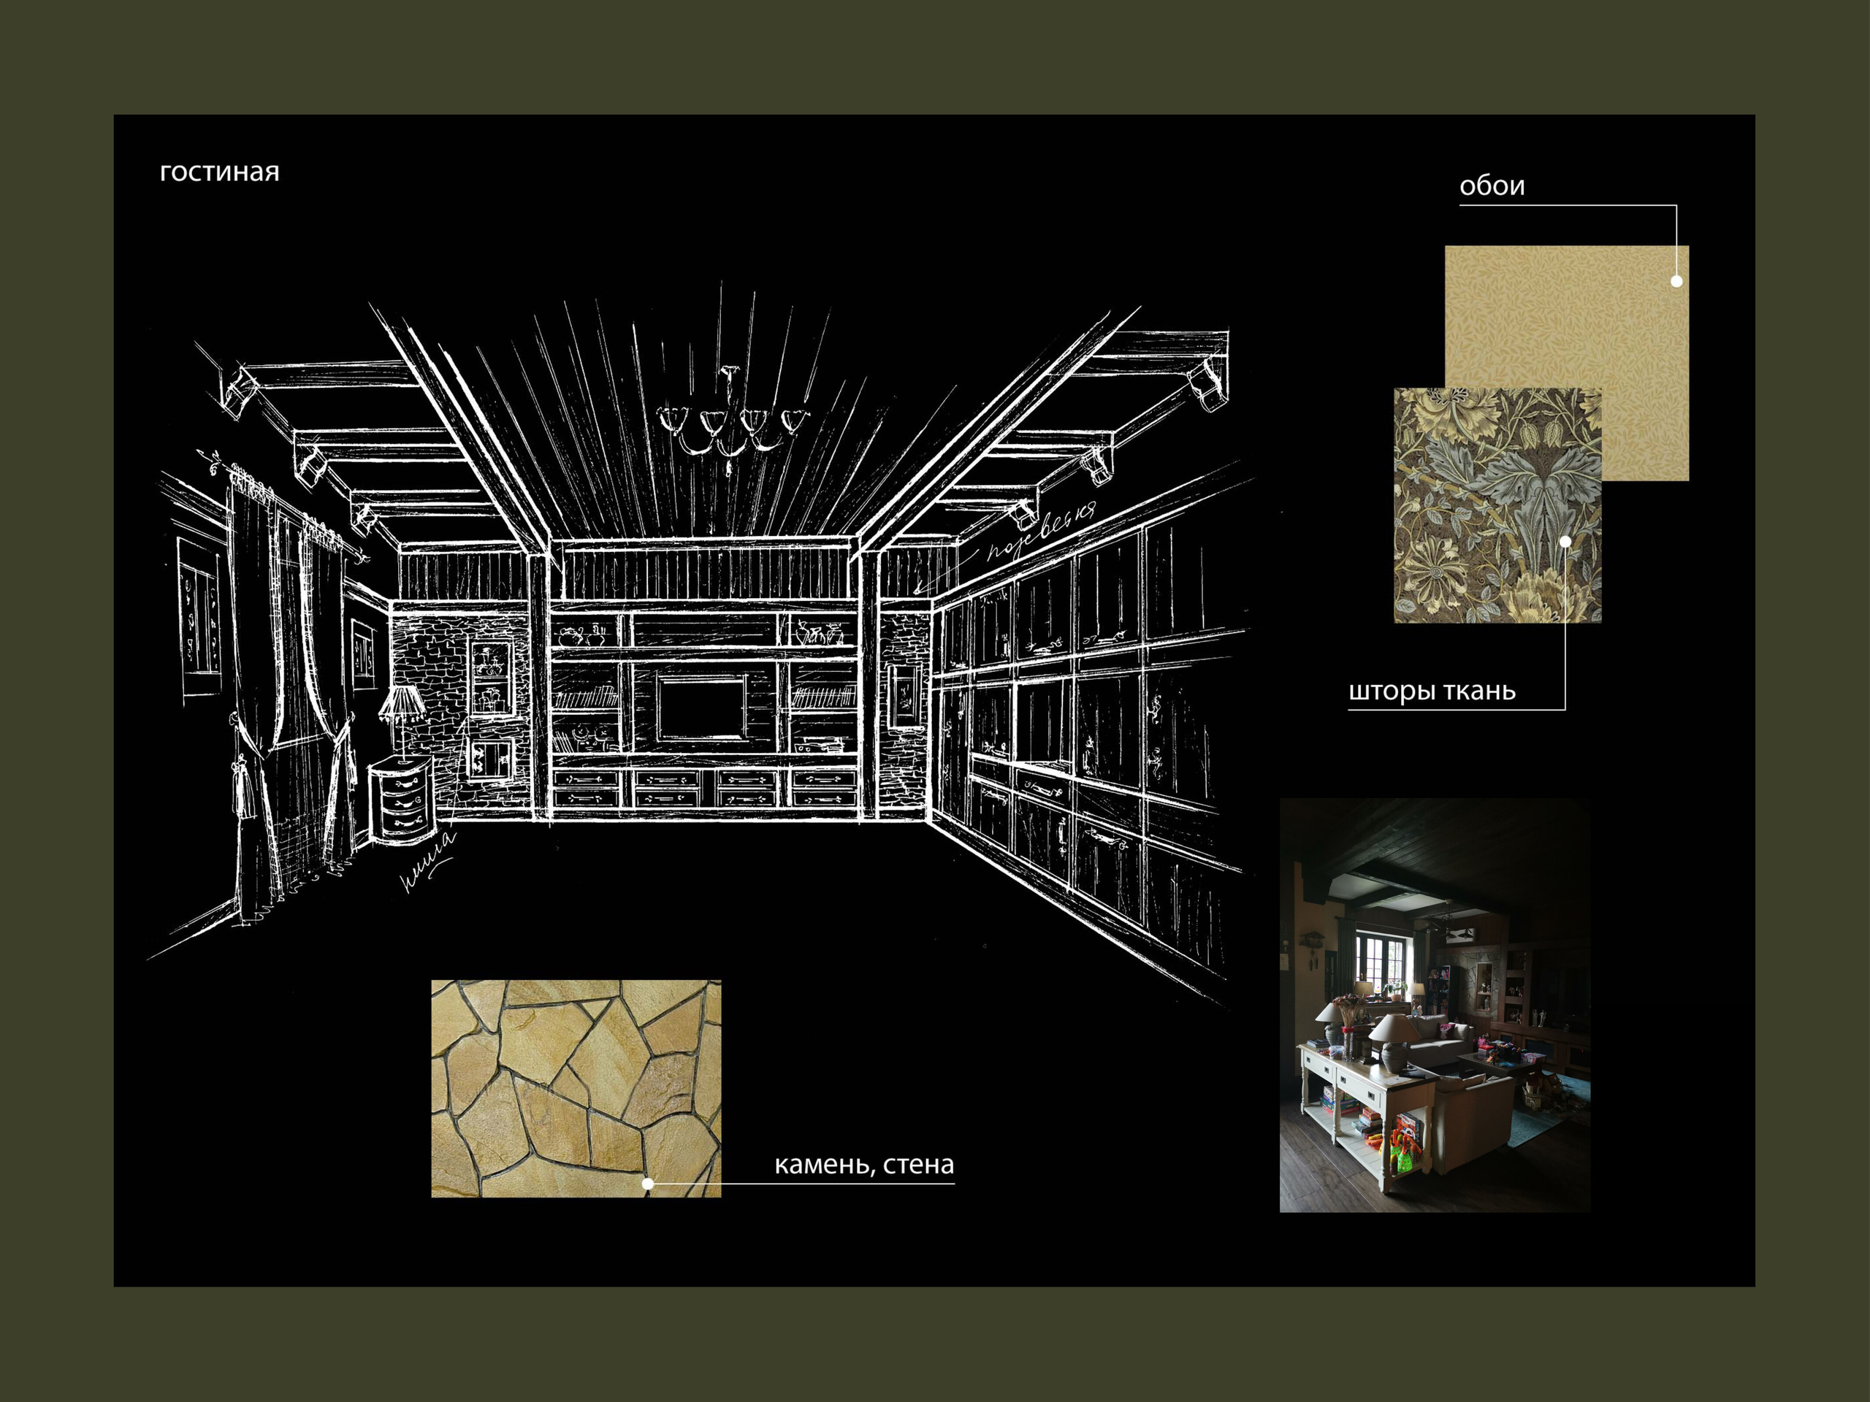This screenshot has height=1402, width=1870.
Task: Click the 'шторы ткань' label
Action: [1432, 692]
